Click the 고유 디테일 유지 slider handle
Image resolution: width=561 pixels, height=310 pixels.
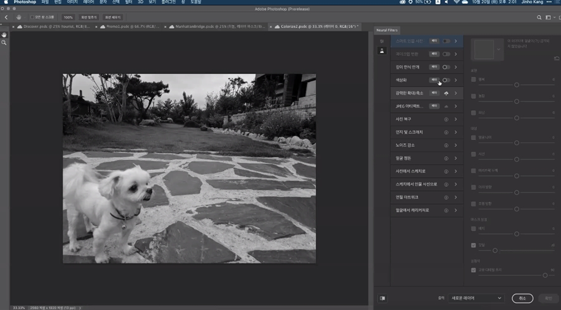pyautogui.click(x=545, y=275)
